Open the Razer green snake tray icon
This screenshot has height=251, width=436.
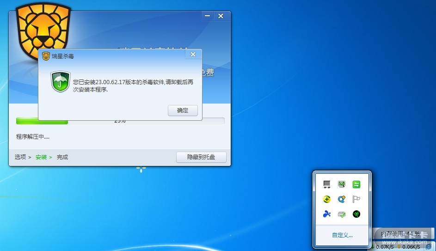coord(356,214)
